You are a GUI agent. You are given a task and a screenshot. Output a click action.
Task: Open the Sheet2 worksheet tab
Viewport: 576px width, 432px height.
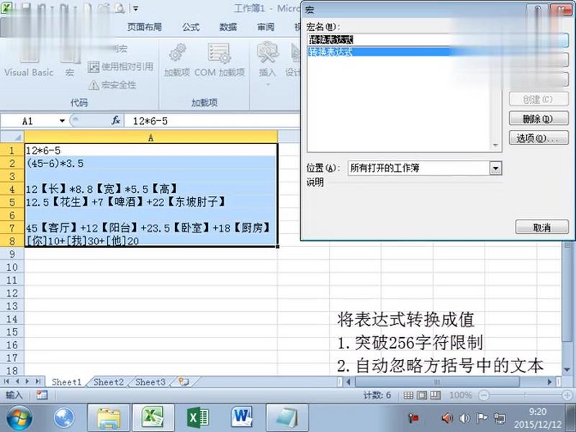pyautogui.click(x=108, y=382)
